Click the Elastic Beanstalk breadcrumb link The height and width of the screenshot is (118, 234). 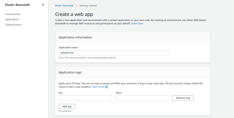[x=64, y=6]
